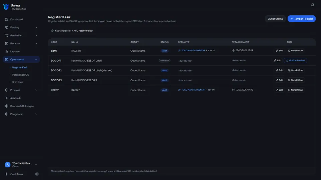Image resolution: width=321 pixels, height=180 pixels.
Task: Click the Operasional sidebar icon
Action: [x=7, y=59]
